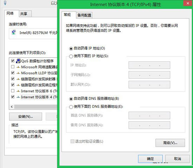Select 使用下面的 IP 地址 radio button

(71, 56)
